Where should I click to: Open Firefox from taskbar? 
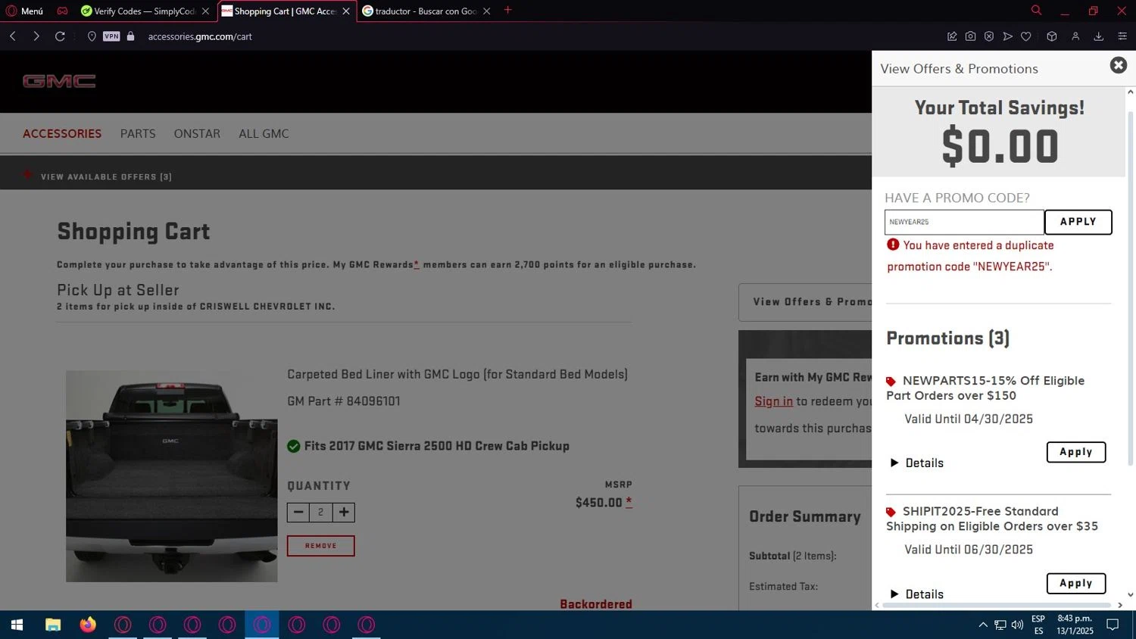coord(88,625)
